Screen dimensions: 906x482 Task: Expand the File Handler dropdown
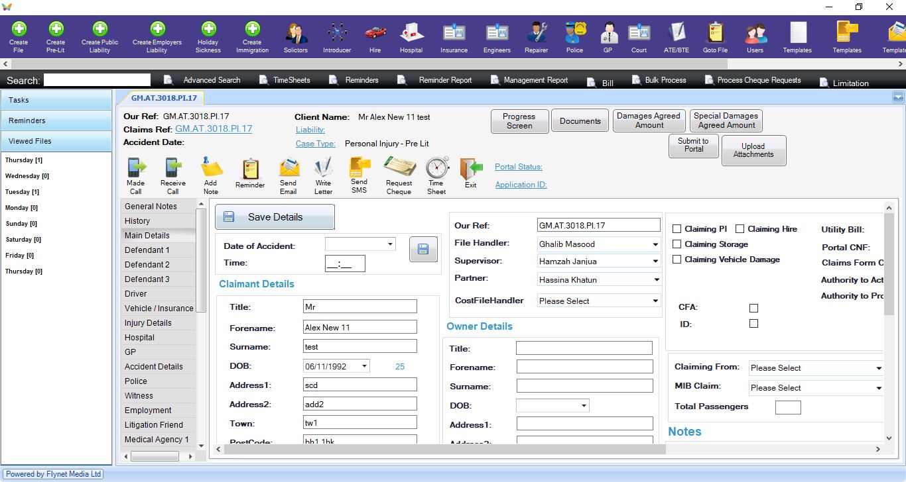655,244
